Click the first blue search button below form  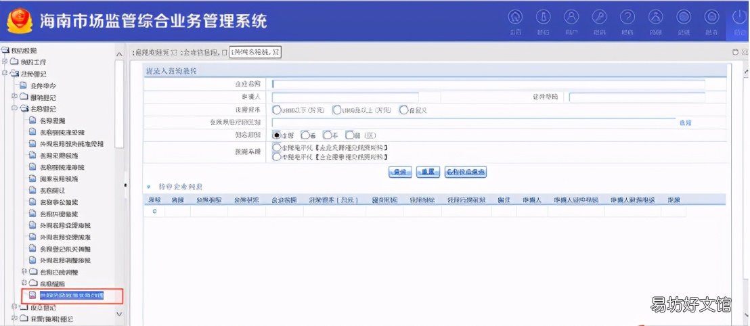click(x=400, y=172)
